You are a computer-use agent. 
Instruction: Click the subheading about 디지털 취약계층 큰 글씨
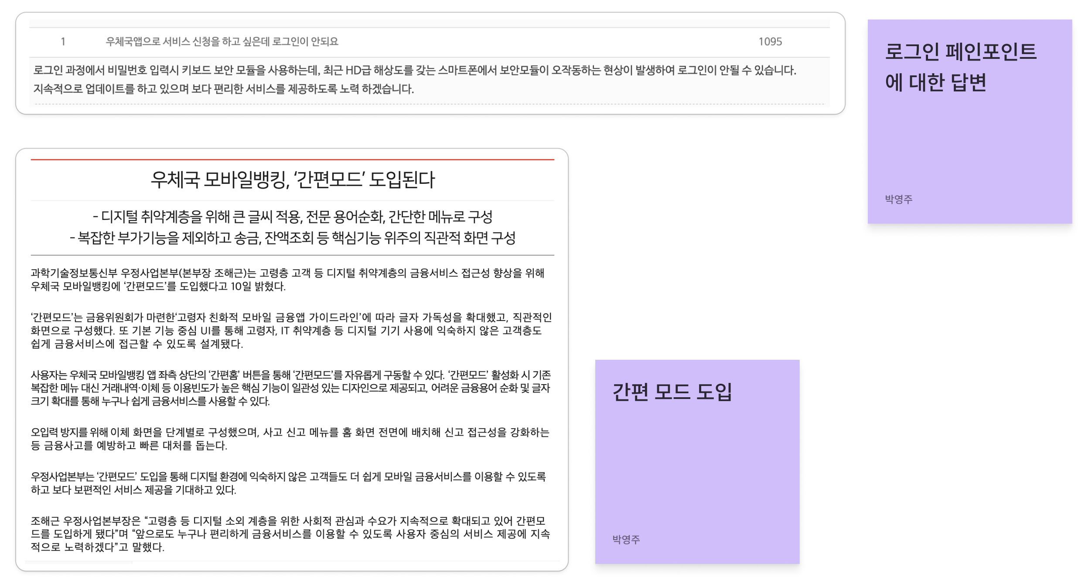click(x=292, y=216)
